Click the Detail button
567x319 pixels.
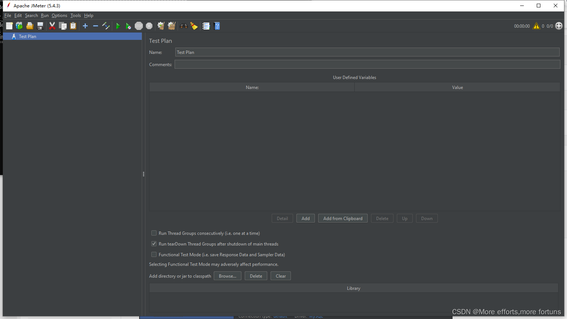282,218
